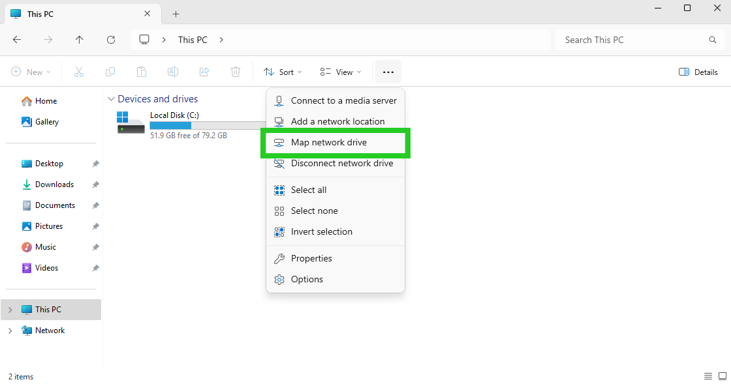Select the Rename icon in the toolbar
The image size is (731, 384).
click(172, 72)
